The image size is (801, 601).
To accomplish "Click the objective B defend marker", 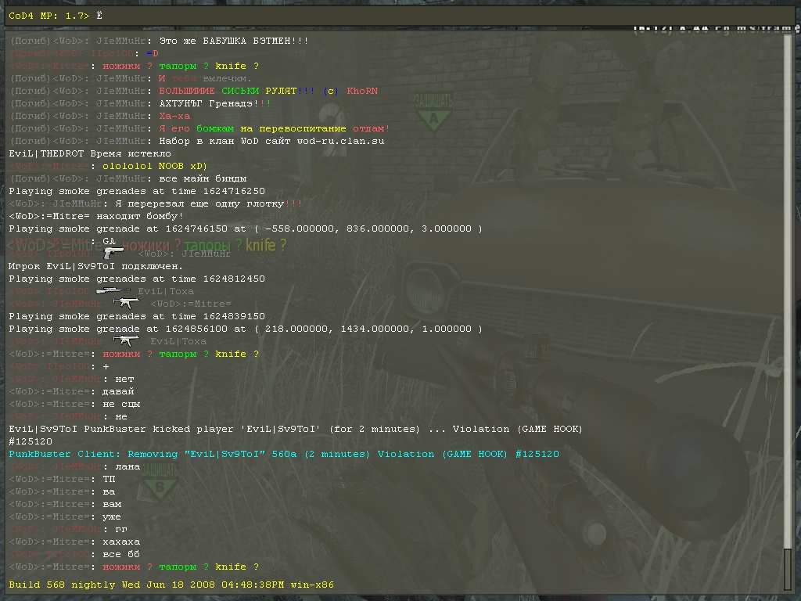I will [x=160, y=480].
